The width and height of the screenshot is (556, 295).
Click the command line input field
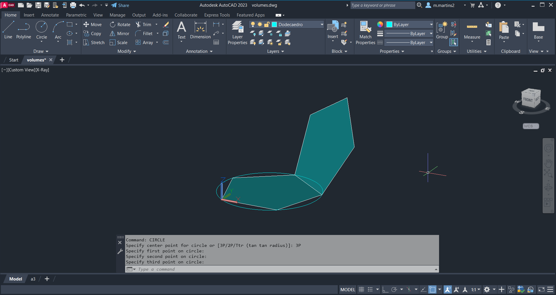click(284, 269)
